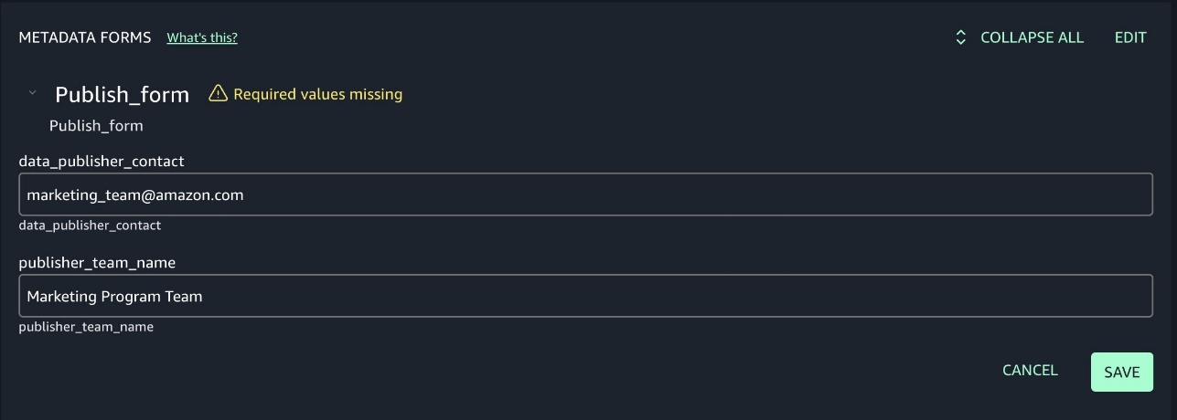Screen dimensions: 1177x420
Task: Click the collapse-all double arrow icon
Action: (x=960, y=37)
